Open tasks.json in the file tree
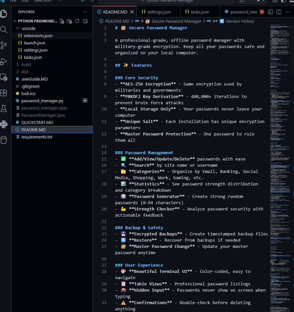Viewport: 294px width, 312px height. (x=52, y=57)
